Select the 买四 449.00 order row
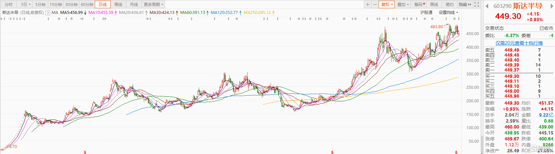This screenshot has height=154, width=555. tap(519, 91)
